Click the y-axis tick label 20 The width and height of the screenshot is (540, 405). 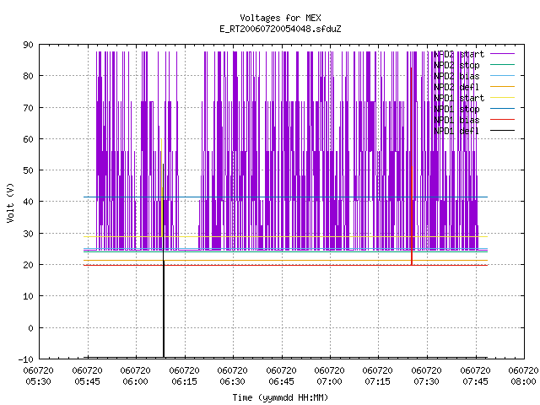coord(28,265)
